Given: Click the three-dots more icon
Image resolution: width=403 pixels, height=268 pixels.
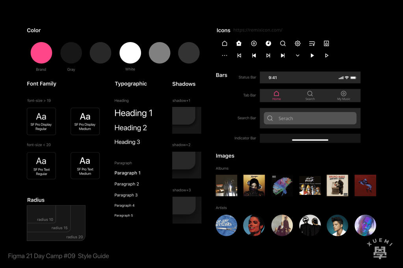Looking at the screenshot, I should (225, 56).
